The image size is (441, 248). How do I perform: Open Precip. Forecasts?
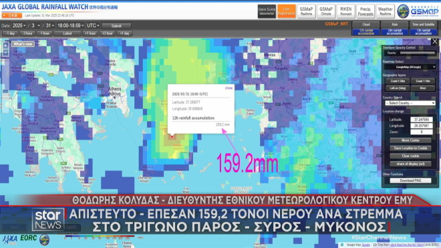365,11
